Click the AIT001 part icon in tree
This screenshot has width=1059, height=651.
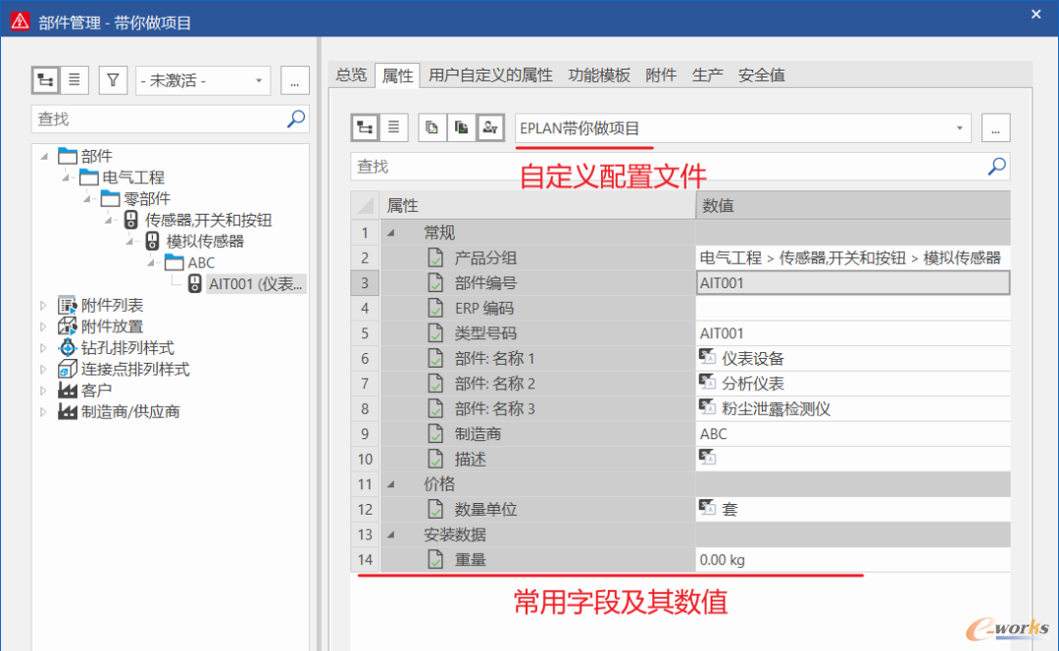(x=194, y=283)
